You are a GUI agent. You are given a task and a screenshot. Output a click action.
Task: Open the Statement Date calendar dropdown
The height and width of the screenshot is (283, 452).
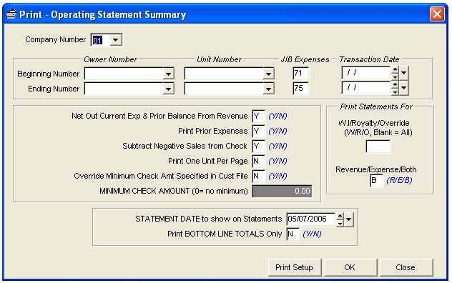tap(348, 219)
